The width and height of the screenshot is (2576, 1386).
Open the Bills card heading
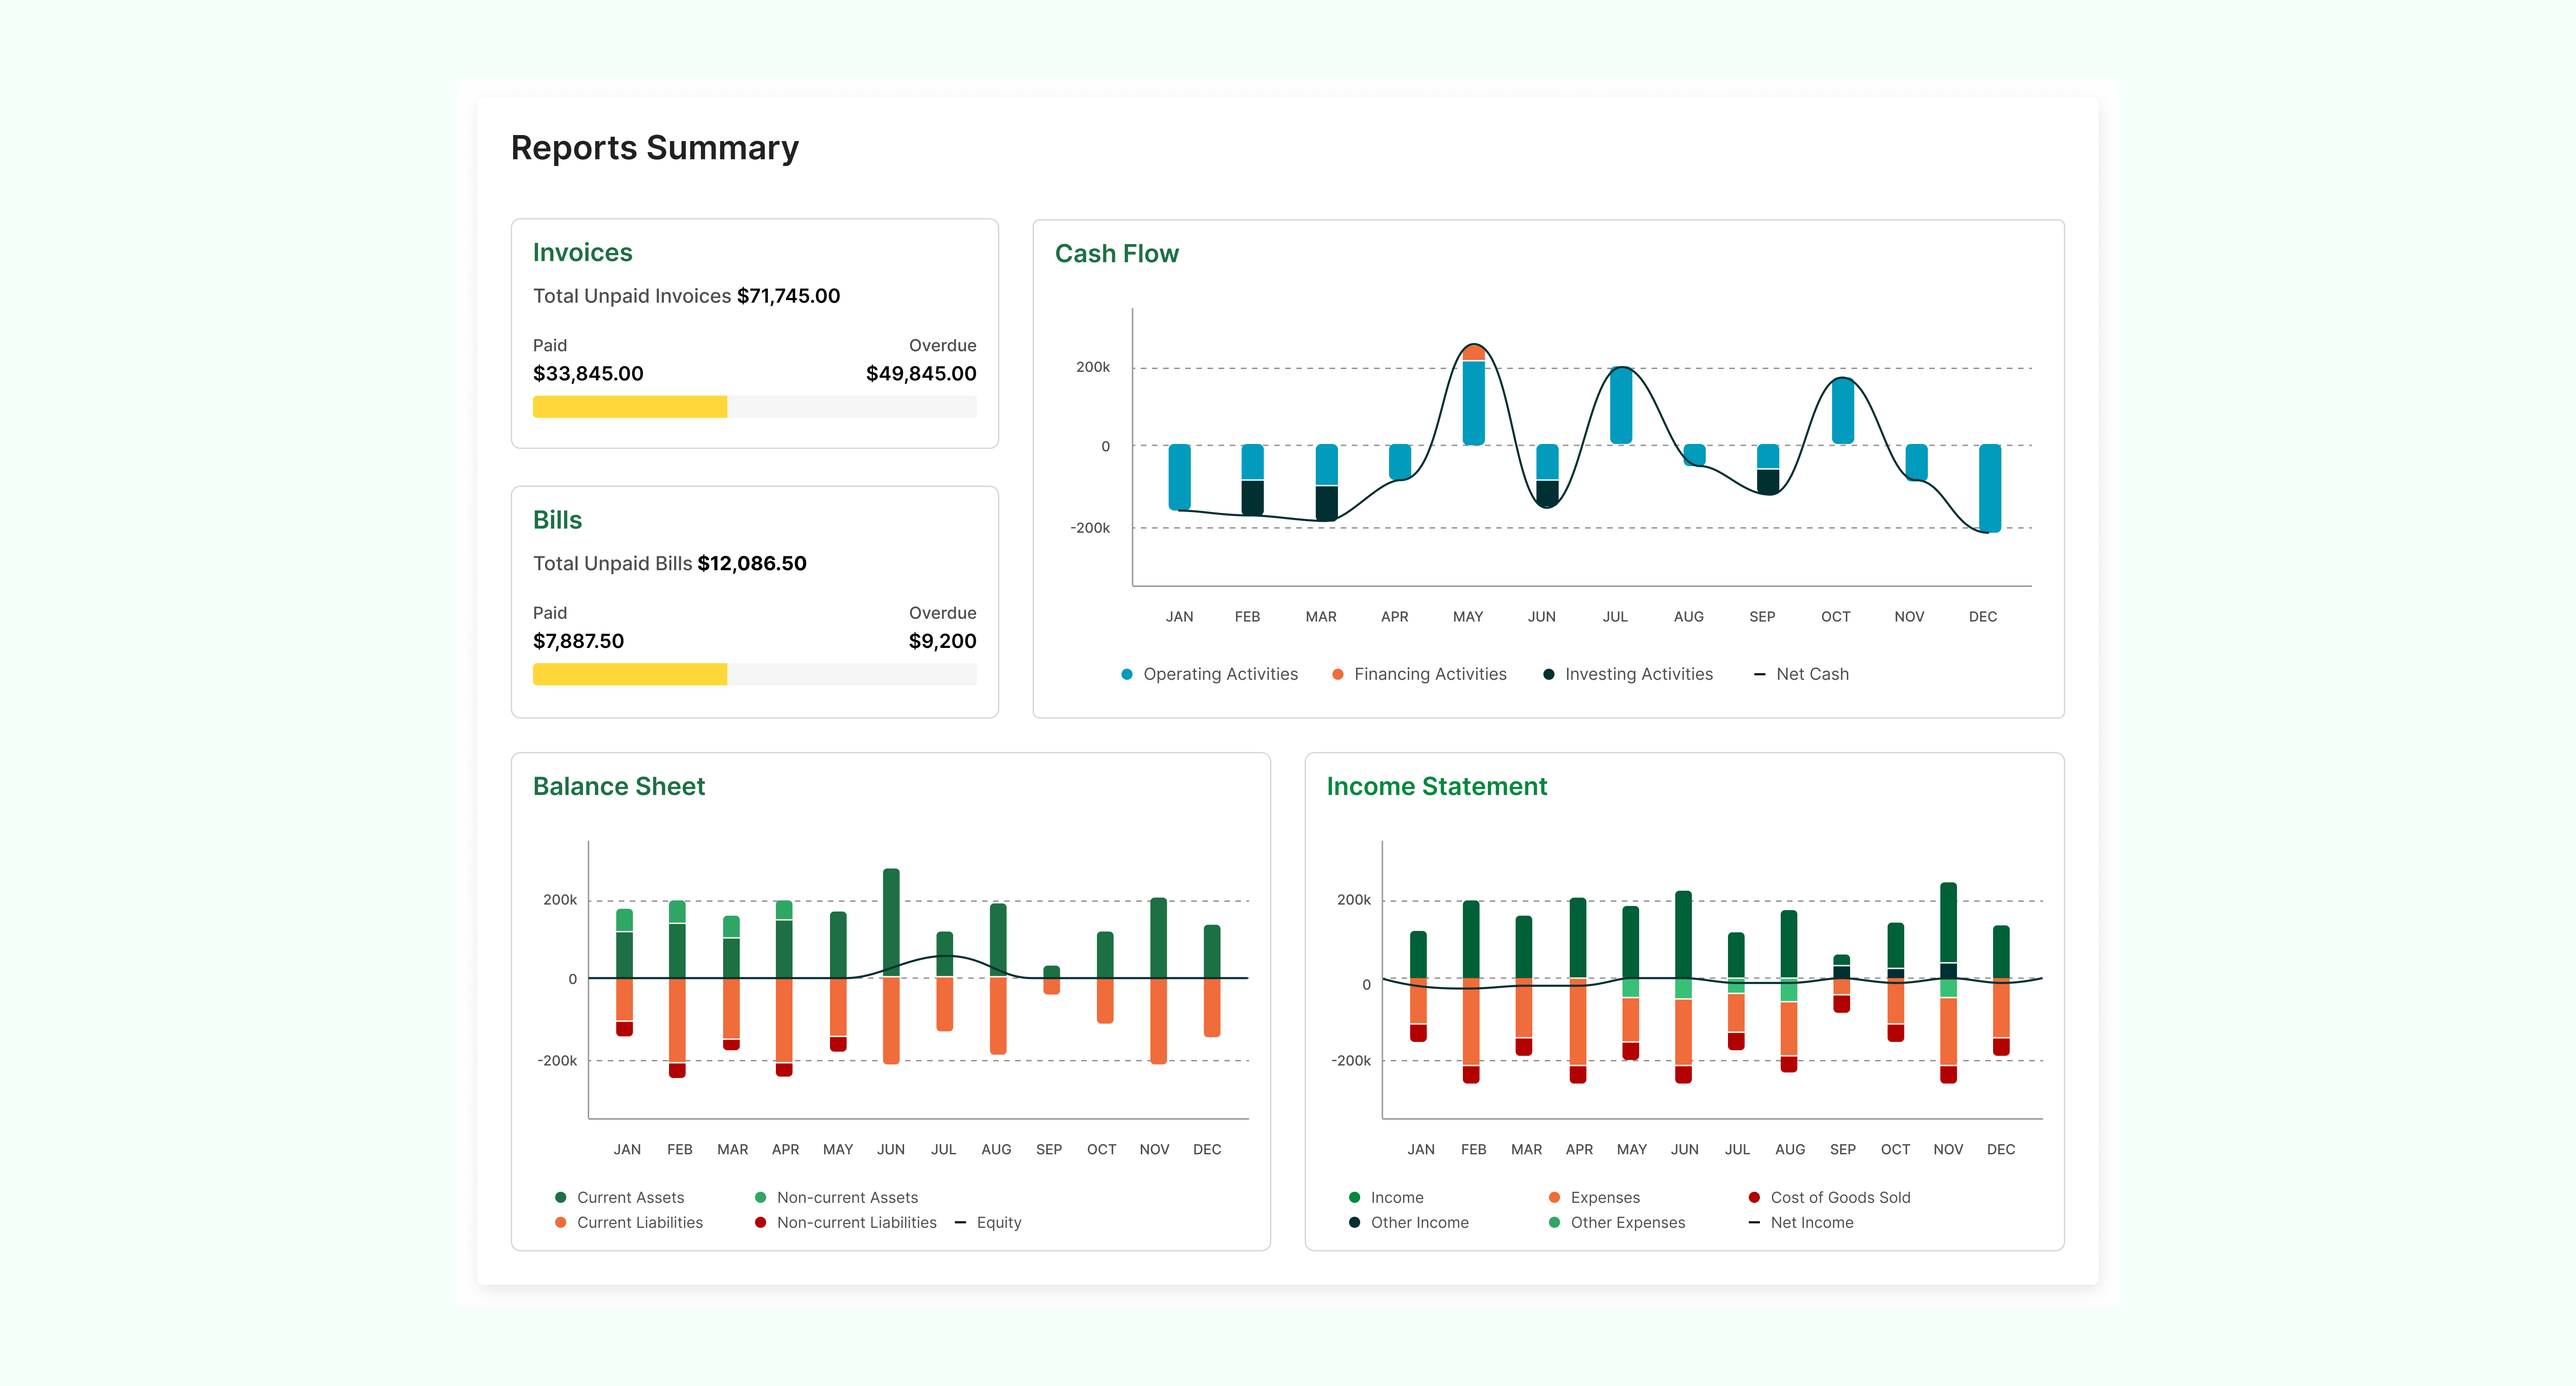point(557,521)
